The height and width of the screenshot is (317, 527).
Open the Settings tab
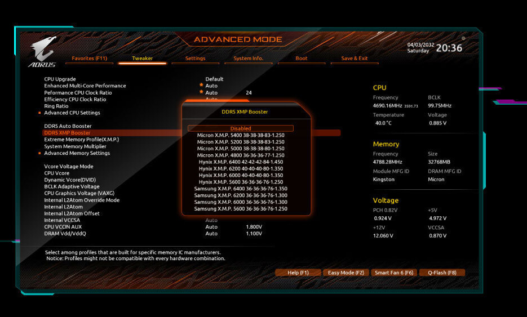pyautogui.click(x=195, y=59)
